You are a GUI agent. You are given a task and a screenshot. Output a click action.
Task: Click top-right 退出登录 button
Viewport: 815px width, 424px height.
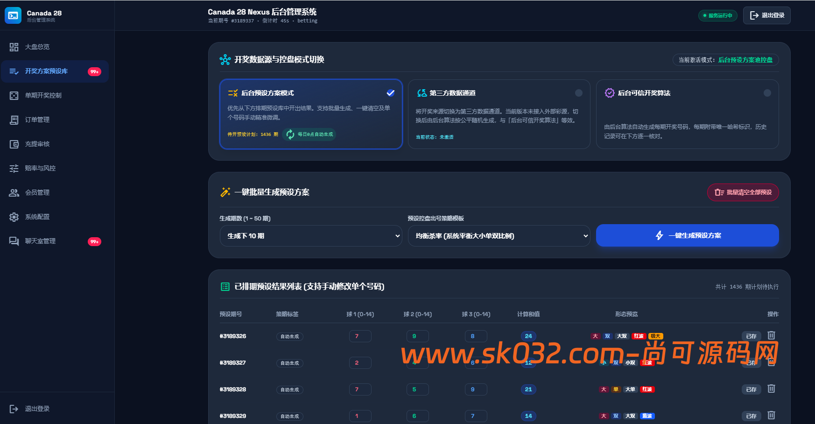[766, 15]
